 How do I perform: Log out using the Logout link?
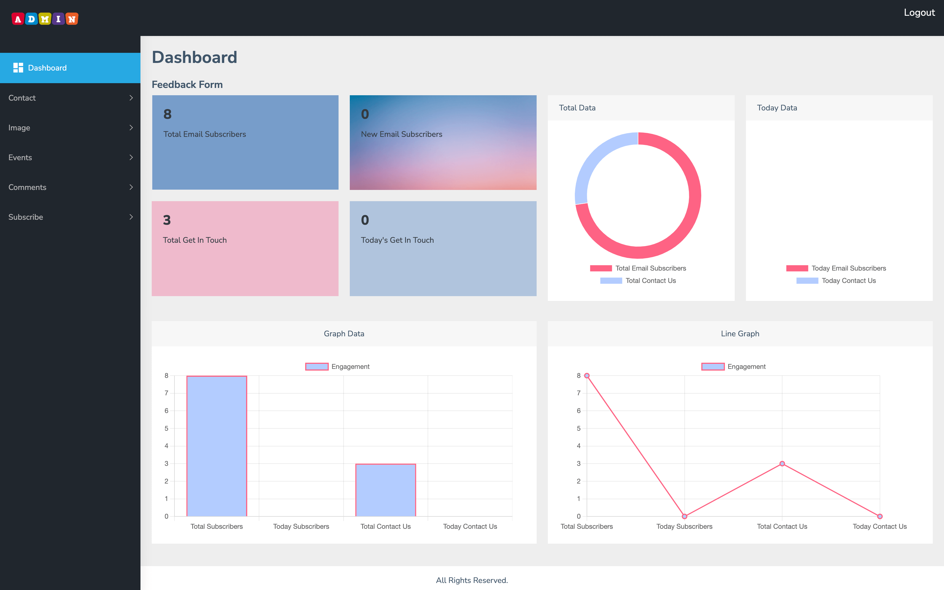tap(919, 12)
